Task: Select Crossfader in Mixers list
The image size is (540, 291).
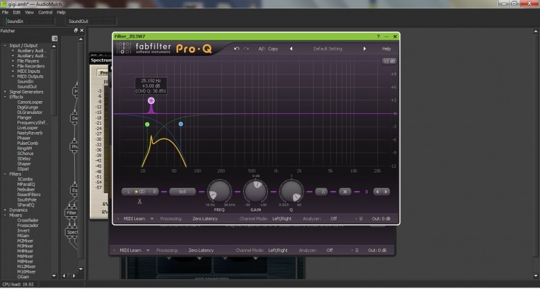Action: (28, 220)
